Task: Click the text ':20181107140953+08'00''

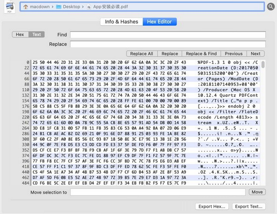Action: pyautogui.click(x=228, y=84)
